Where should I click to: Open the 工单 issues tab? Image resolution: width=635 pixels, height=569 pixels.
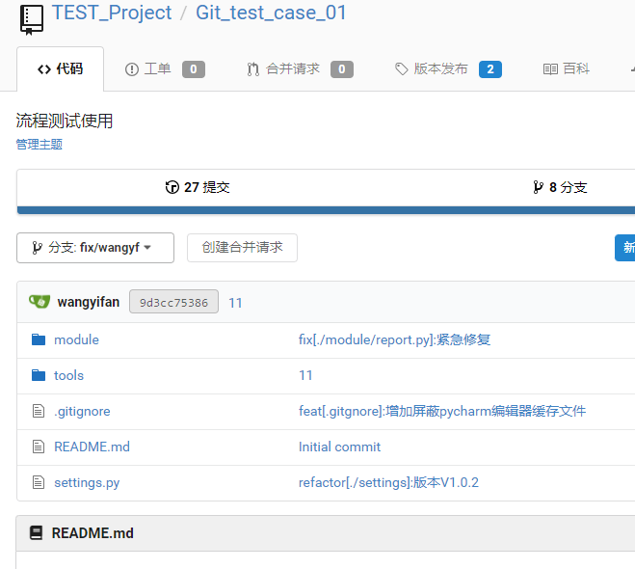(165, 68)
